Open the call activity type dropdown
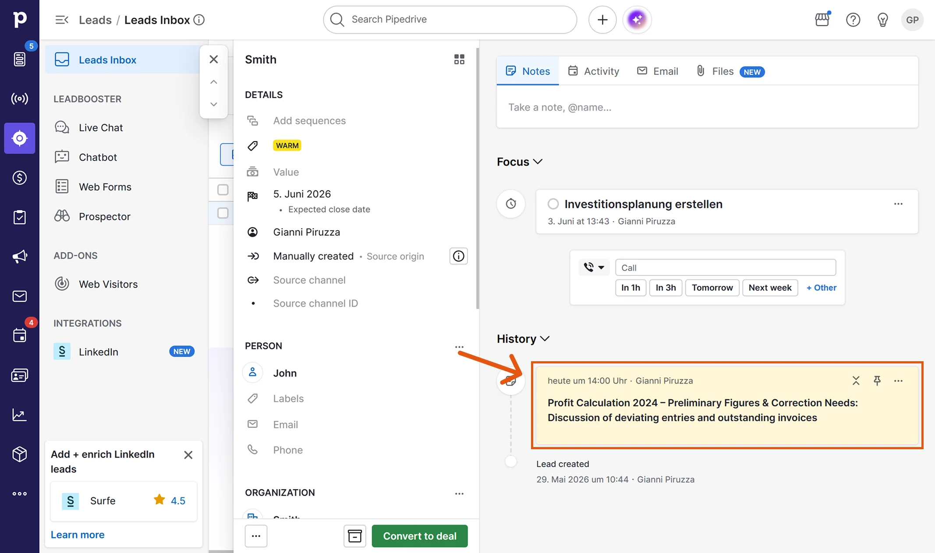The height and width of the screenshot is (553, 935). tap(594, 267)
